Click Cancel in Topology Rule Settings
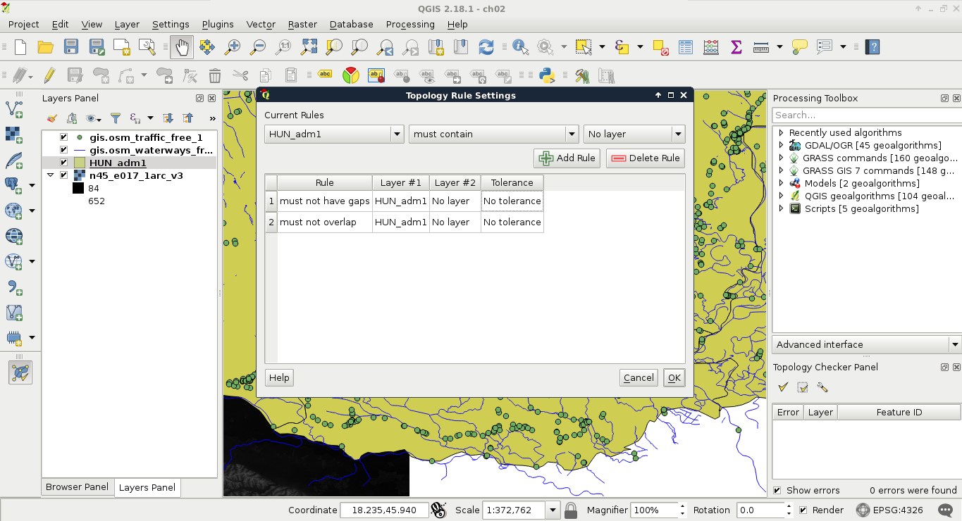This screenshot has height=521, width=962. click(x=639, y=377)
